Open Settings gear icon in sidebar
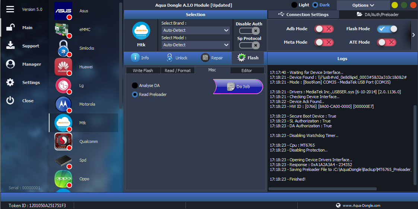The width and height of the screenshot is (418, 209). tap(10, 82)
